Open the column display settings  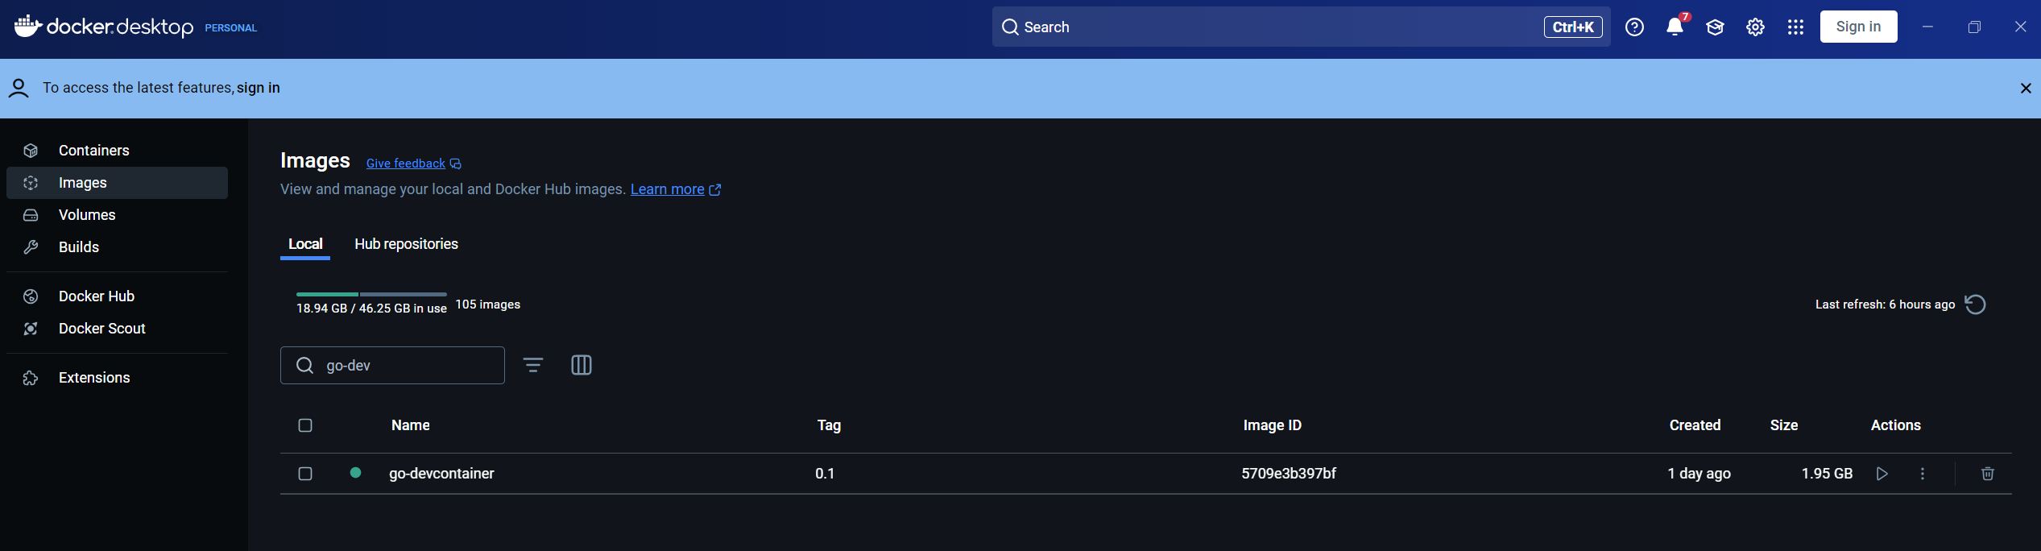[582, 365]
